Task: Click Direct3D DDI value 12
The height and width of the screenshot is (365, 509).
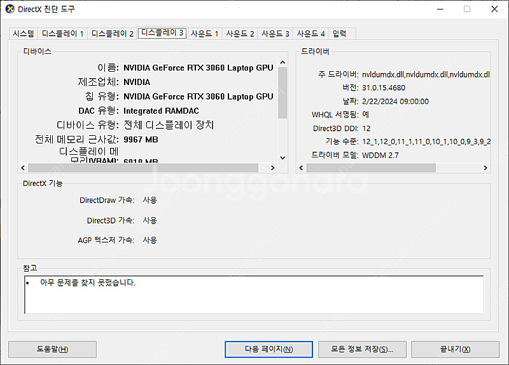Action: click(x=366, y=129)
